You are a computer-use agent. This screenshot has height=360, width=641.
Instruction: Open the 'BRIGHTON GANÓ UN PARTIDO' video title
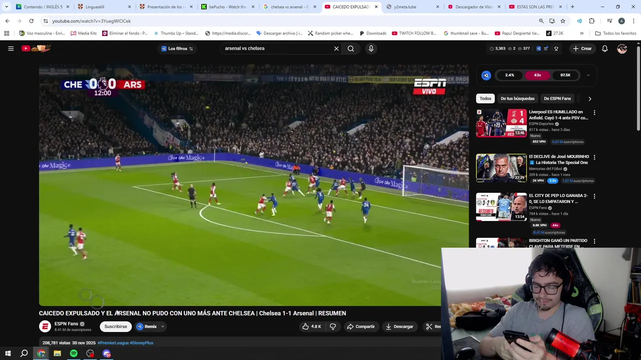click(558, 243)
